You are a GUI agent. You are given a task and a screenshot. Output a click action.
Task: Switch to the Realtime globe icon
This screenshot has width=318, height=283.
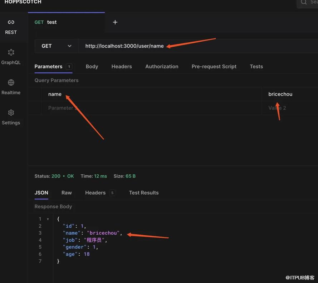[11, 82]
